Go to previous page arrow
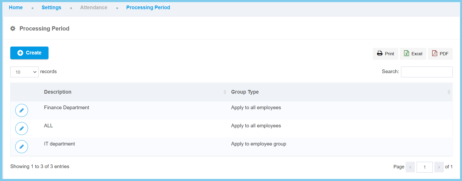Image resolution: width=462 pixels, height=181 pixels. 410,167
